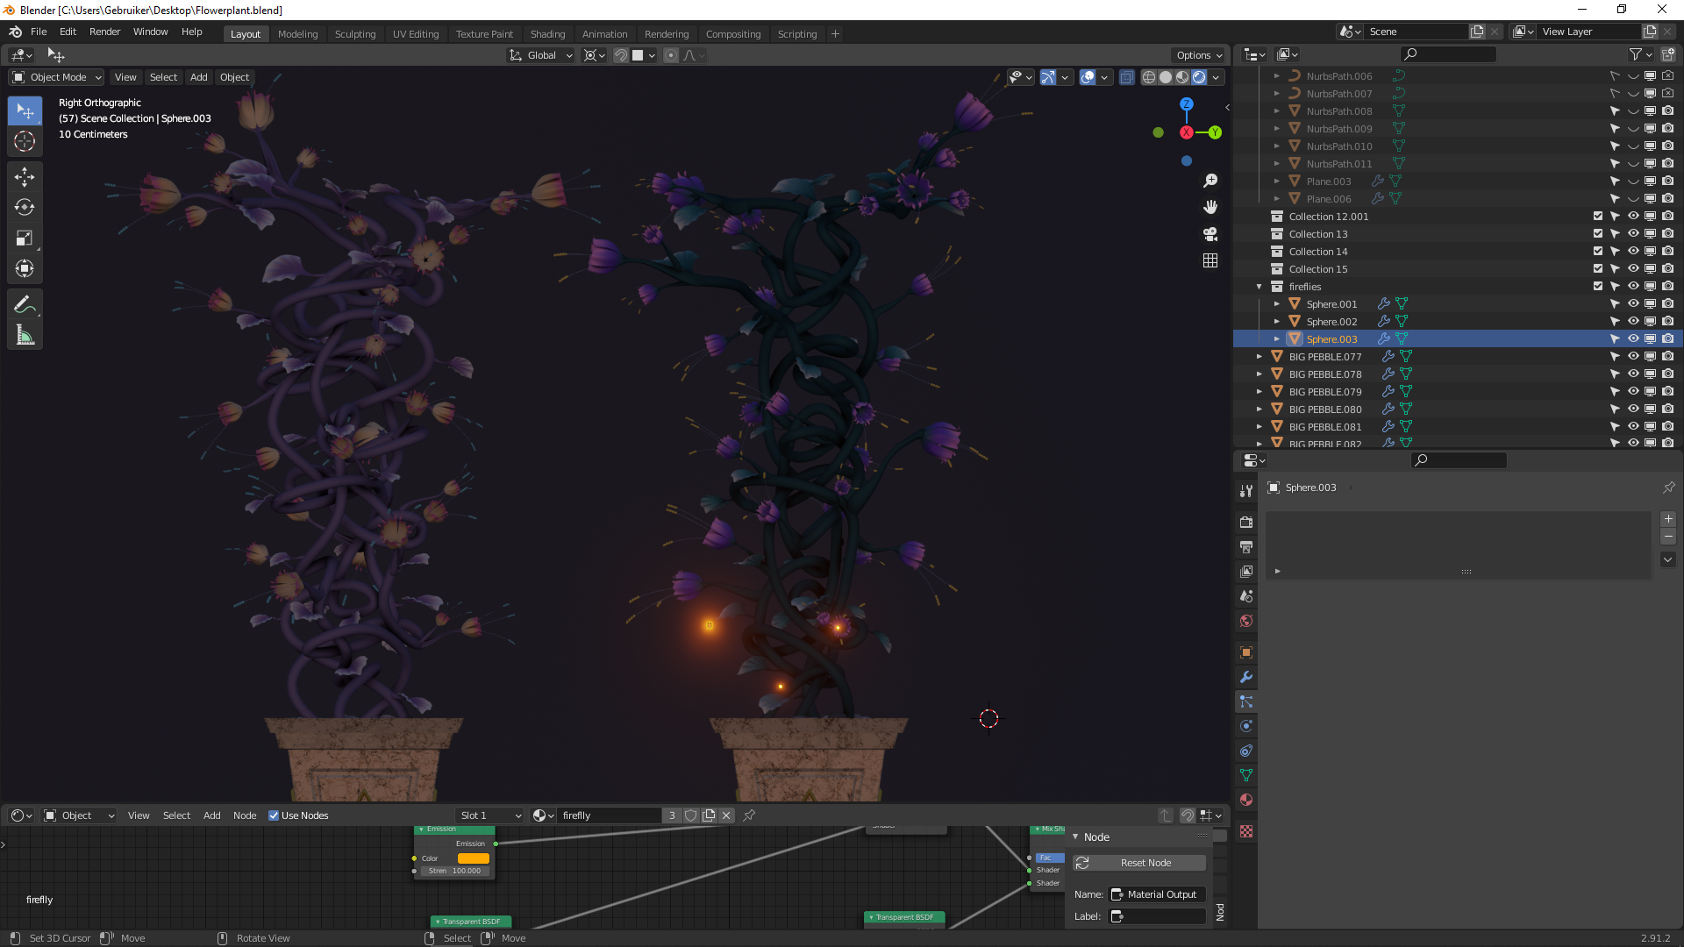
Task: Uncheck the Use Nodes checkbox
Action: [x=274, y=815]
